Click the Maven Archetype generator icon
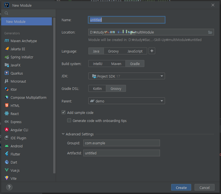 tap(7, 41)
